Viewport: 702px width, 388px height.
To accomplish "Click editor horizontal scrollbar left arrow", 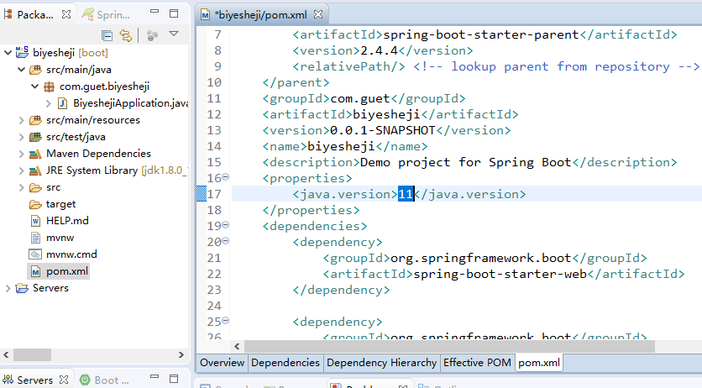I will pos(237,346).
